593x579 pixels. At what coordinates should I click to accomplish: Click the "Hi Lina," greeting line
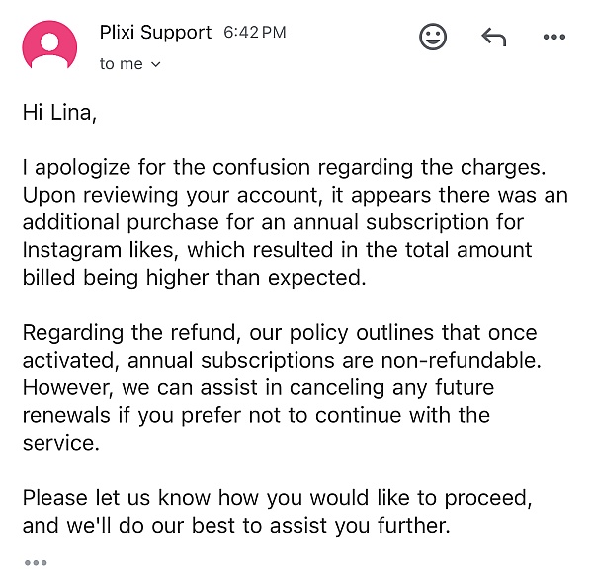click(x=60, y=113)
